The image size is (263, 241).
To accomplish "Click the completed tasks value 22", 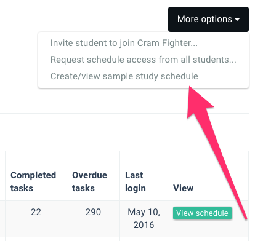I will [x=36, y=212].
